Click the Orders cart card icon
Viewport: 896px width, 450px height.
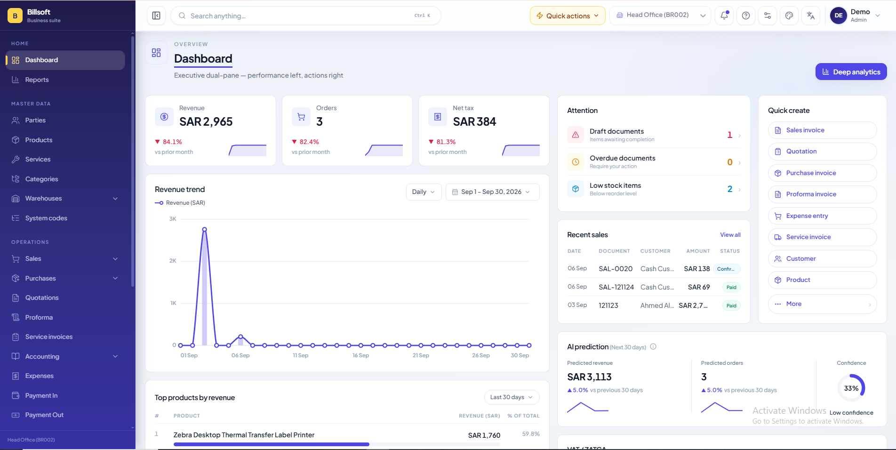301,117
